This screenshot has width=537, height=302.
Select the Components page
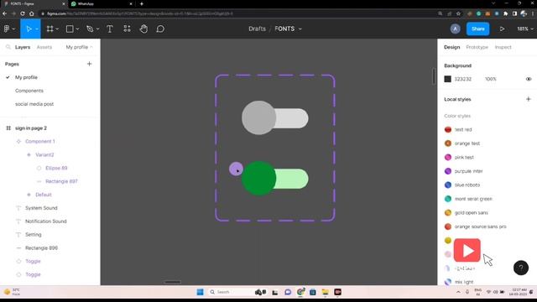[29, 91]
